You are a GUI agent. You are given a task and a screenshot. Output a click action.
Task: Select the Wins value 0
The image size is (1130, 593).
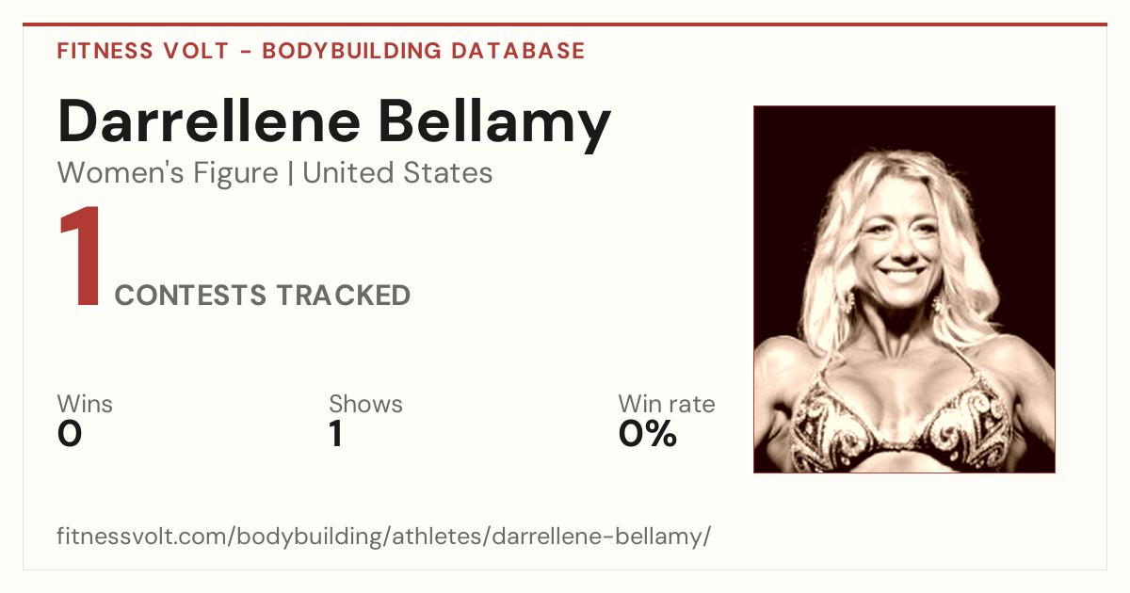pos(70,434)
